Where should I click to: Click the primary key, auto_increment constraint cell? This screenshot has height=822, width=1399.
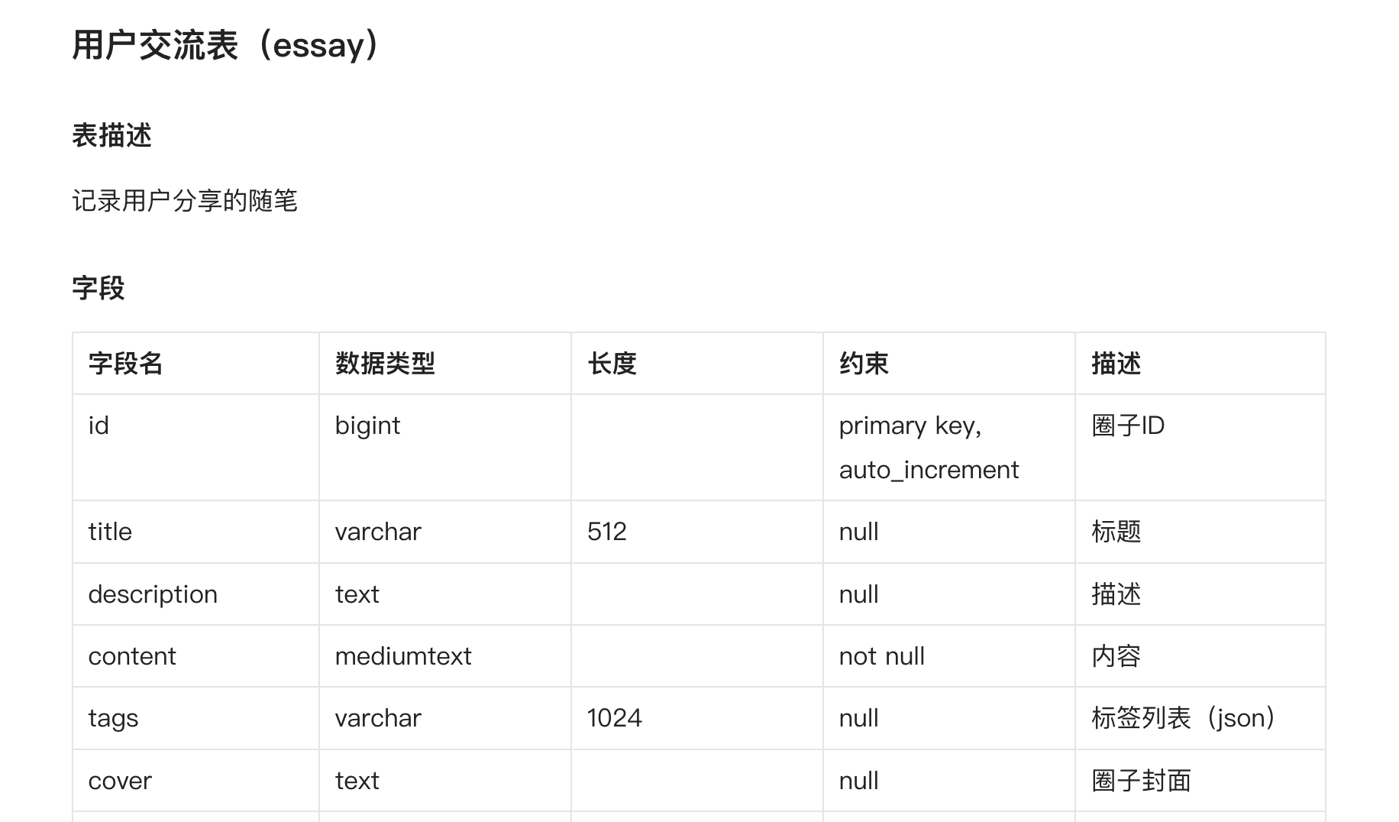929,448
